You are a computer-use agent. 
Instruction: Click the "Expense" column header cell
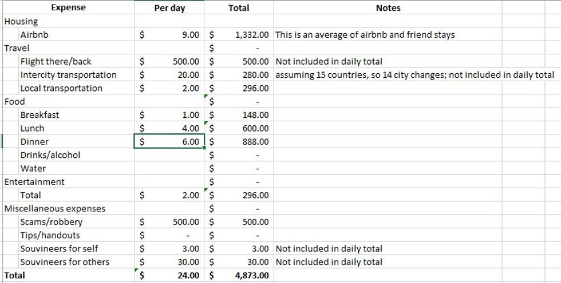pyautogui.click(x=68, y=8)
